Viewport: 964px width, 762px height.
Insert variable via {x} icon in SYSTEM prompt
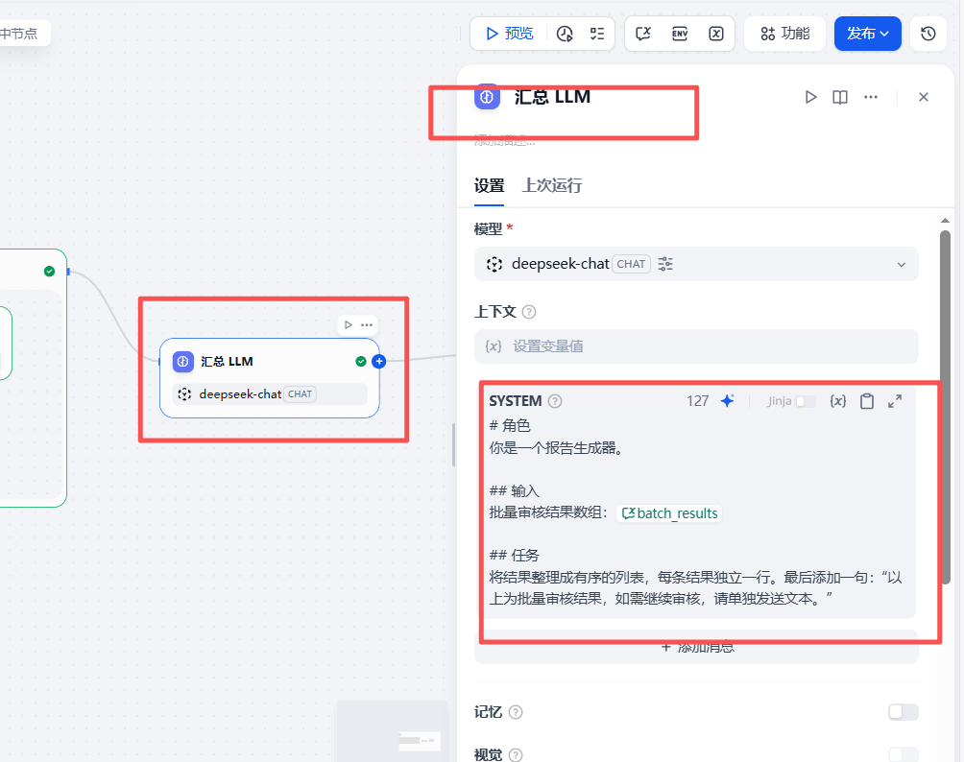(x=838, y=401)
